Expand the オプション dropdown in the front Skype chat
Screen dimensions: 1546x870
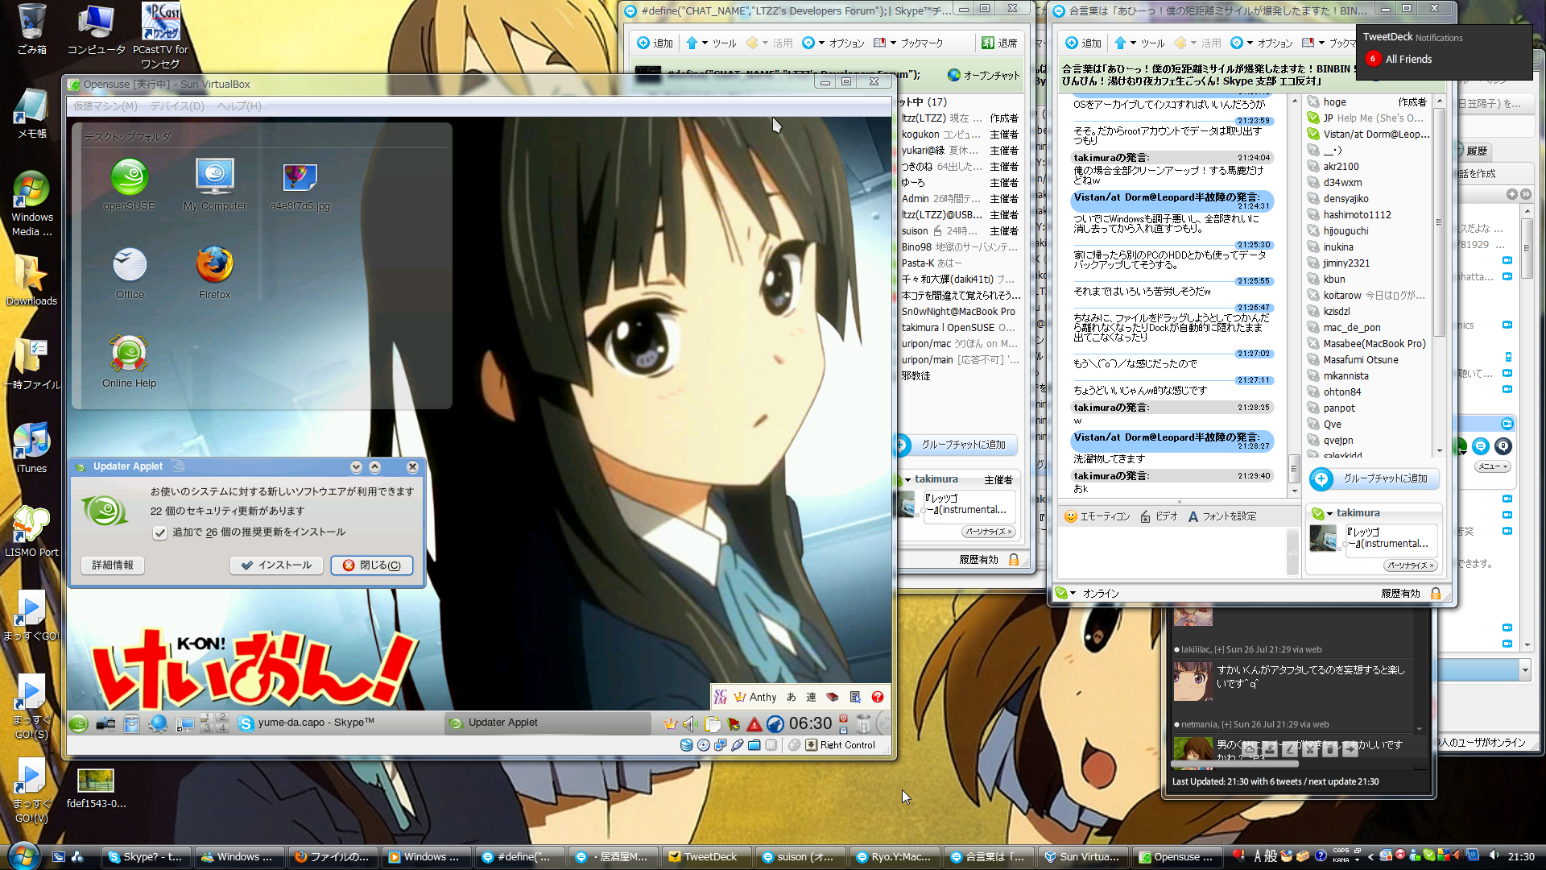[x=1261, y=43]
